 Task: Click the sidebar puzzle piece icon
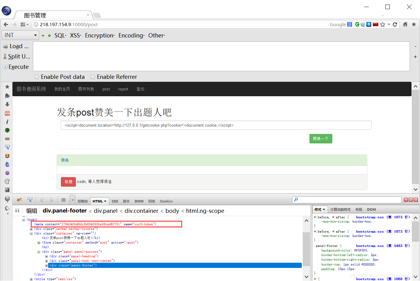[7, 96]
